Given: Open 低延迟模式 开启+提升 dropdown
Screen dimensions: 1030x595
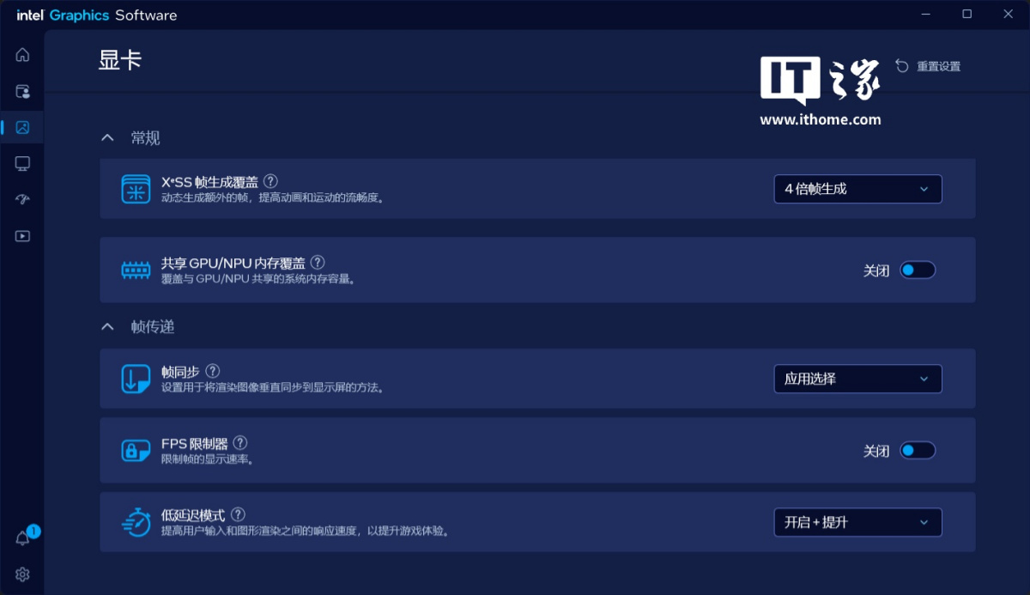Looking at the screenshot, I should click(857, 522).
